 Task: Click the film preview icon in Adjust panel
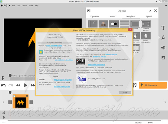(89, 11)
